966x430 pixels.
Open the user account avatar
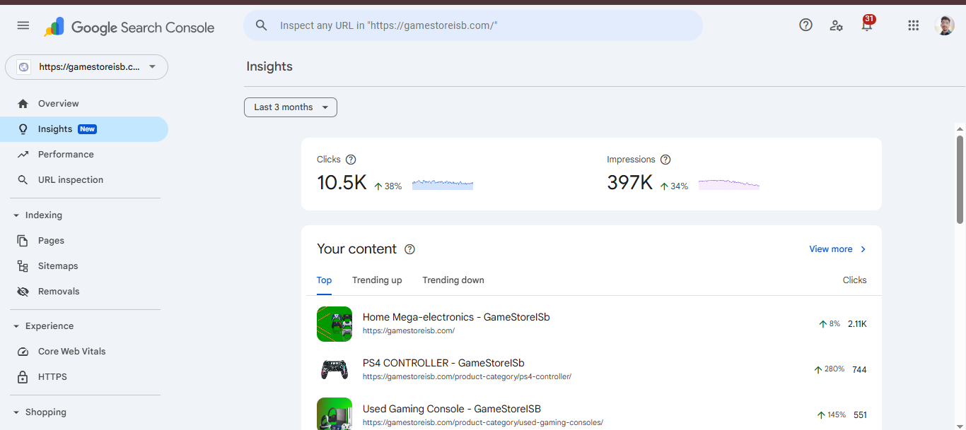tap(944, 25)
